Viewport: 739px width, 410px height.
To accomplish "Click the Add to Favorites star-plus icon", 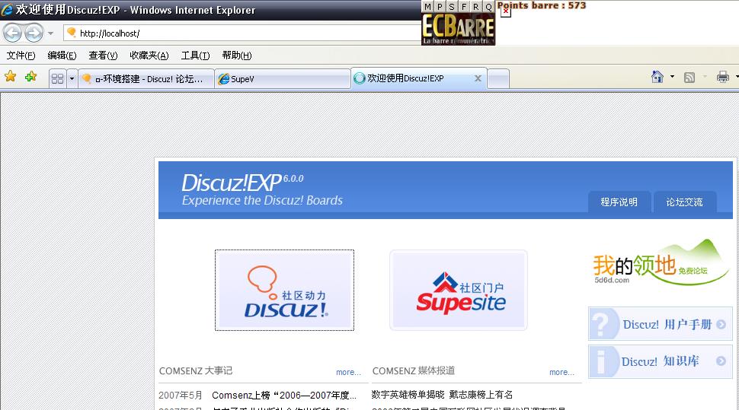I will click(30, 76).
